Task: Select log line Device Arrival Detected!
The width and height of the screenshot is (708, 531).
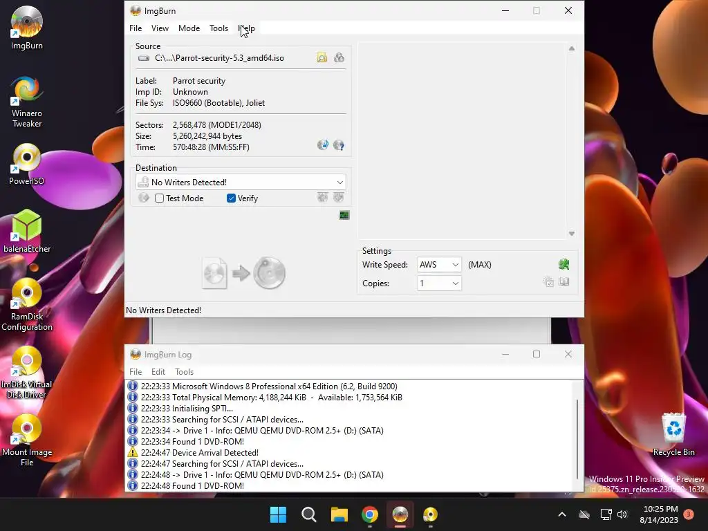Action: pos(200,452)
